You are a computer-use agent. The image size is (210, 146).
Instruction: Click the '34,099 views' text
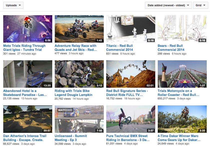tap(62, 144)
